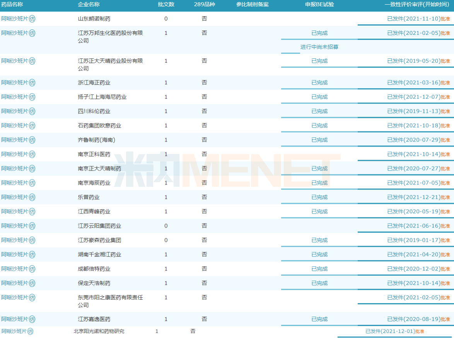The height and width of the screenshot is (338, 454).
Task: Click the 仿 icon in the 成都倍特药业 row
Action: (x=32, y=269)
